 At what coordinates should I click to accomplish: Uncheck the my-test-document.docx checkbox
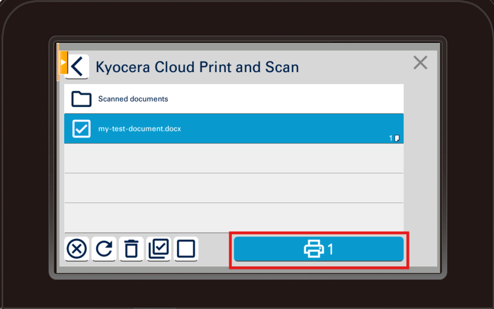82,129
